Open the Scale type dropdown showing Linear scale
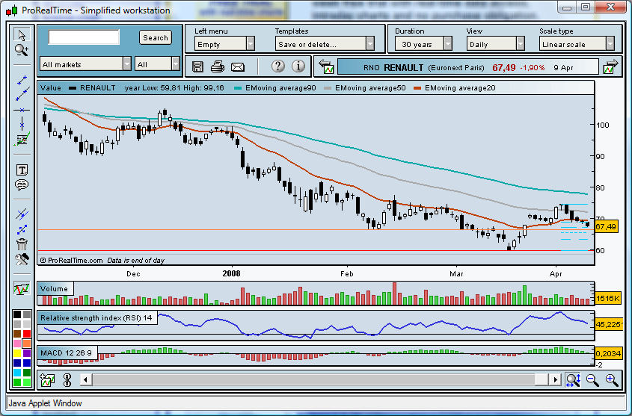 click(x=577, y=43)
